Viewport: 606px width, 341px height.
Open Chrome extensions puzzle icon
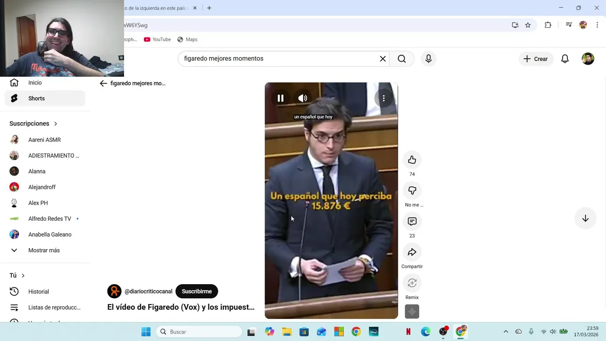(x=548, y=25)
